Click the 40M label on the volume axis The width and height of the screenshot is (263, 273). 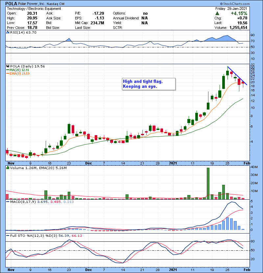pos(254,167)
